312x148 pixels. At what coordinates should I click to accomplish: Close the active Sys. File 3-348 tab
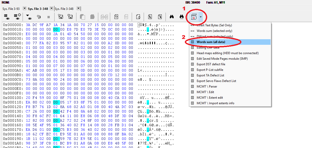pos(52,8)
